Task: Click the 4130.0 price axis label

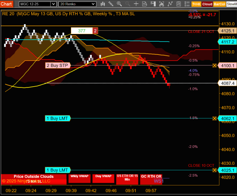Action: pos(228,24)
